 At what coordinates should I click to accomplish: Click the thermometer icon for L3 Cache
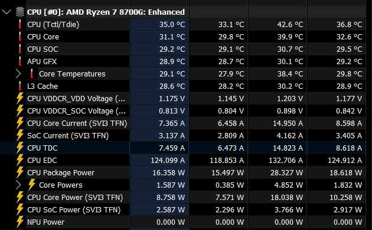point(20,86)
